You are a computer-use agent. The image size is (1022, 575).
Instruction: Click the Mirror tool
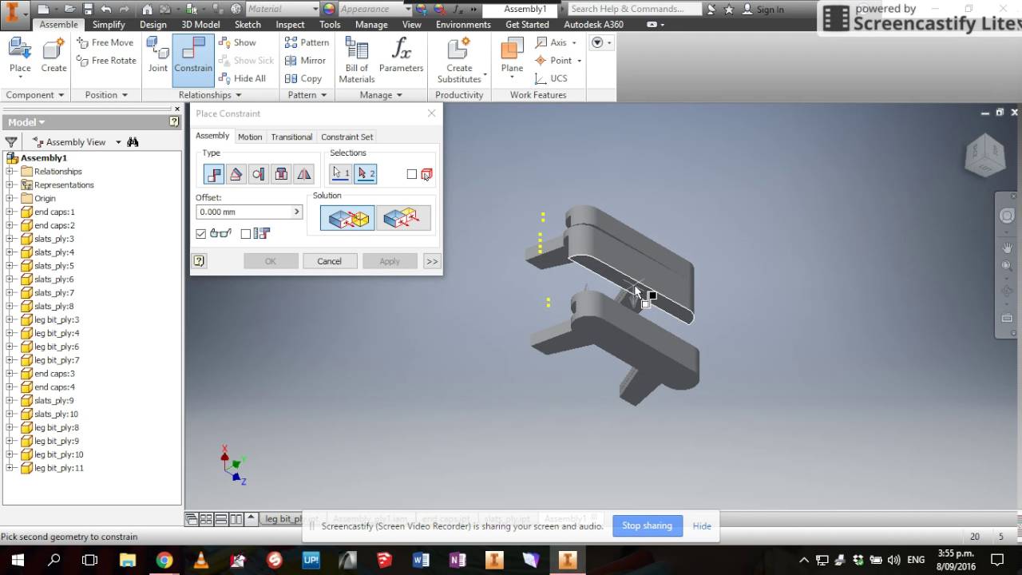(x=305, y=61)
